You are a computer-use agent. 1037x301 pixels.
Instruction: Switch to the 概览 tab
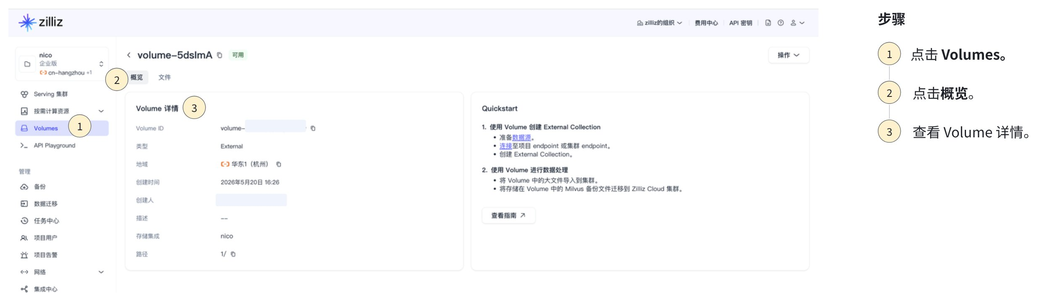coord(137,77)
